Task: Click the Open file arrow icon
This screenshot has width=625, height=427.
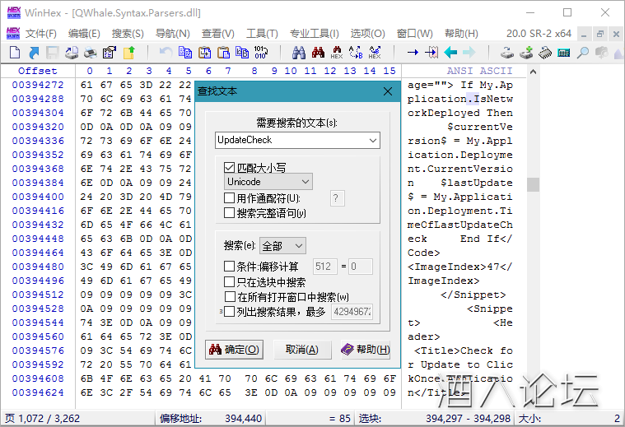Action: click(x=33, y=53)
